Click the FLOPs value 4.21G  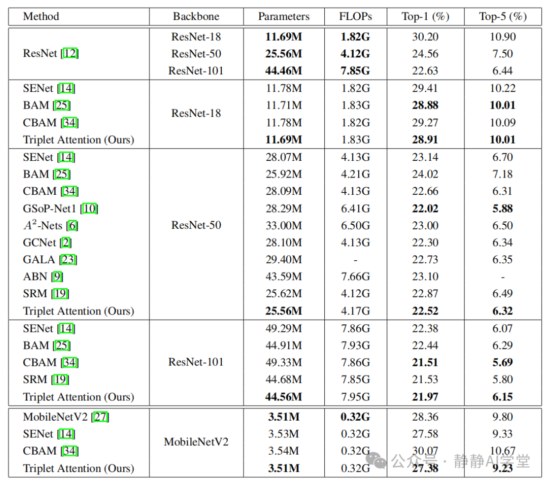[355, 174]
